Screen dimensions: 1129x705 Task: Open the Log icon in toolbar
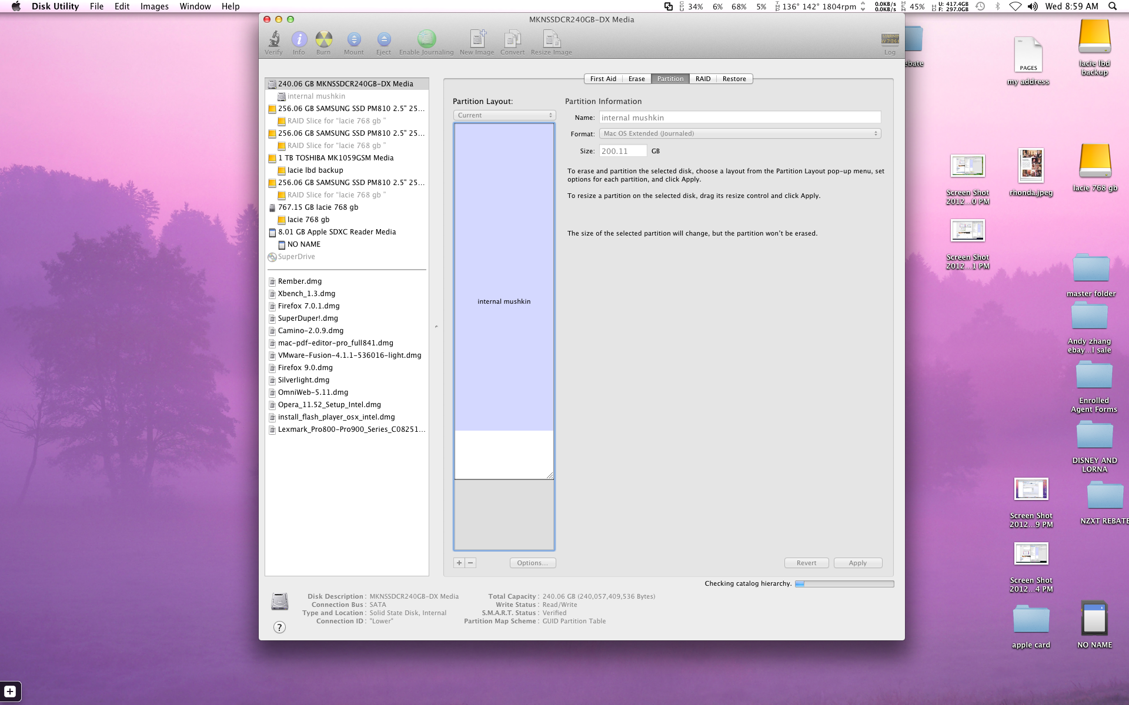tap(890, 39)
